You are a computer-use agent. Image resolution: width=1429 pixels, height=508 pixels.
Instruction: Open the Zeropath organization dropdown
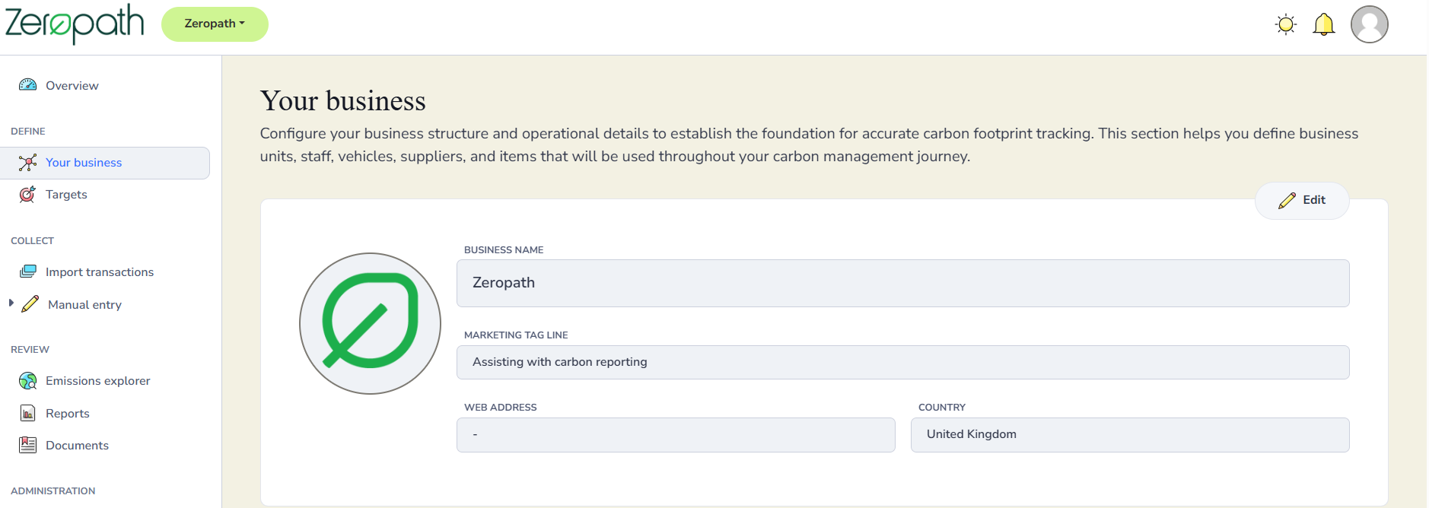[x=215, y=24]
